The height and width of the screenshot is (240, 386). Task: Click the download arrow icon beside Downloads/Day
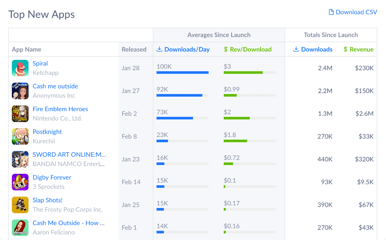(159, 49)
